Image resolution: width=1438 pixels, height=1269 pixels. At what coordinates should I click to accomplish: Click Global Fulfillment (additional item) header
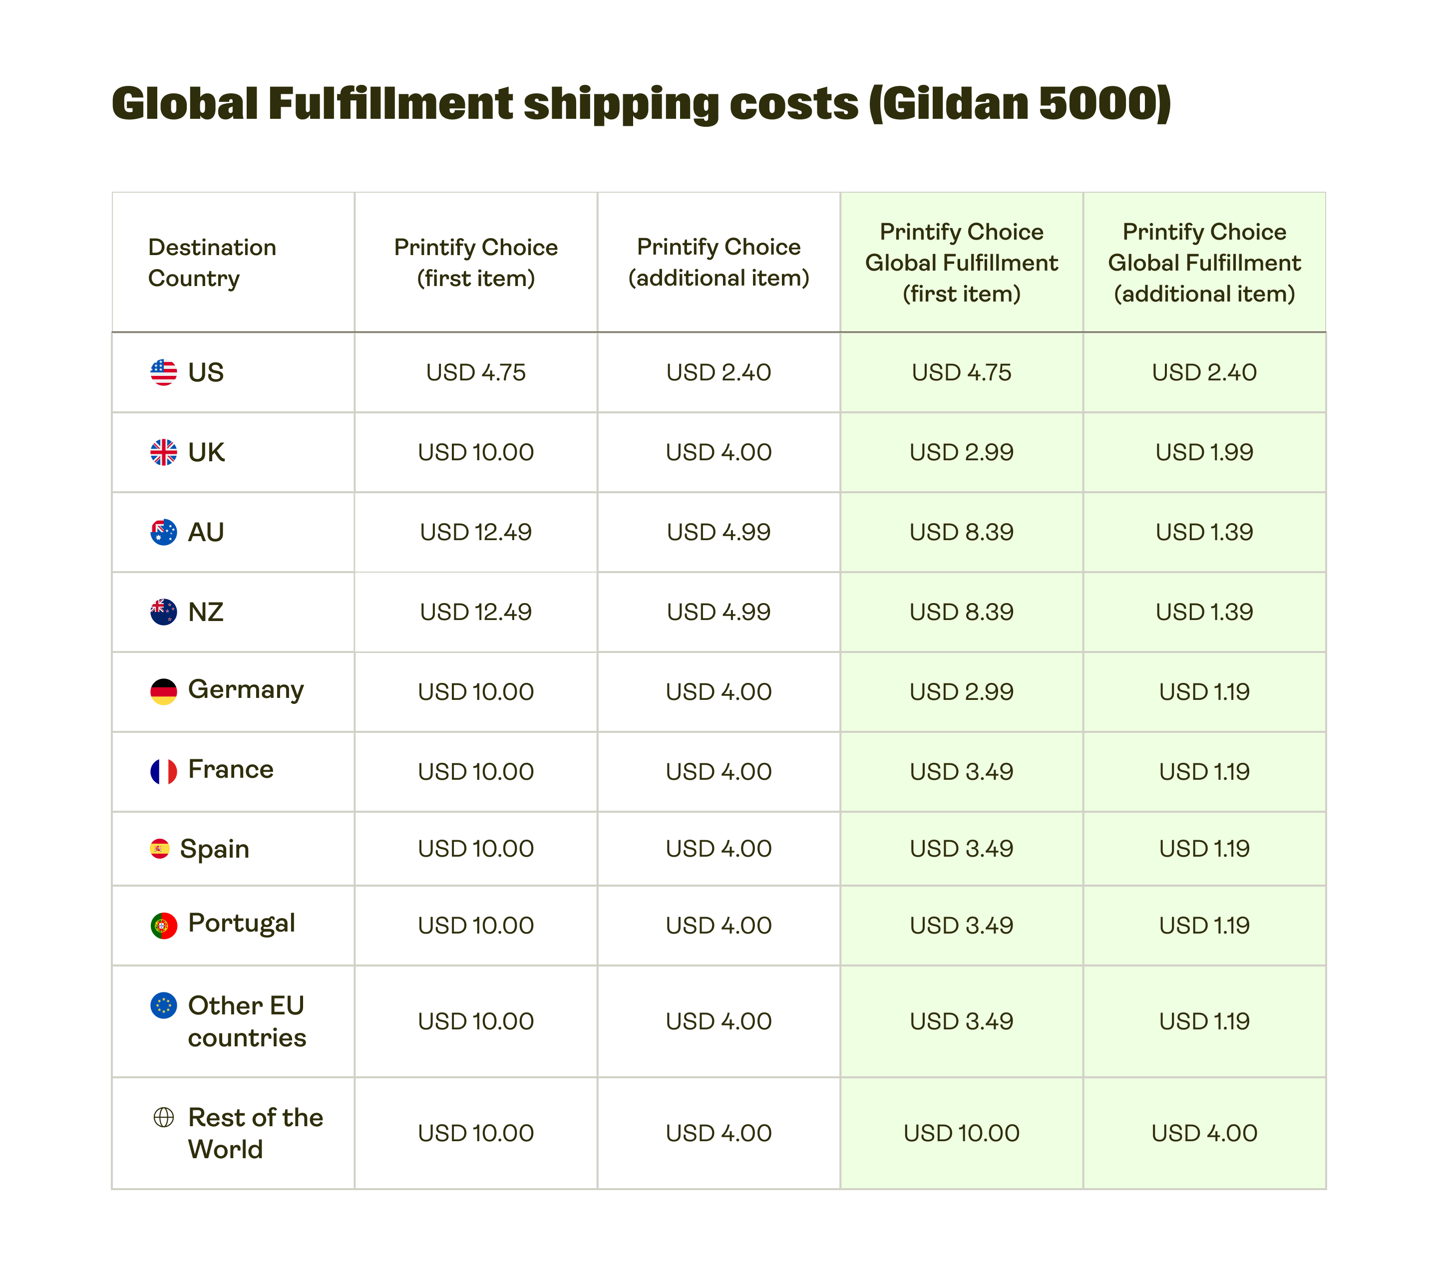click(1204, 263)
